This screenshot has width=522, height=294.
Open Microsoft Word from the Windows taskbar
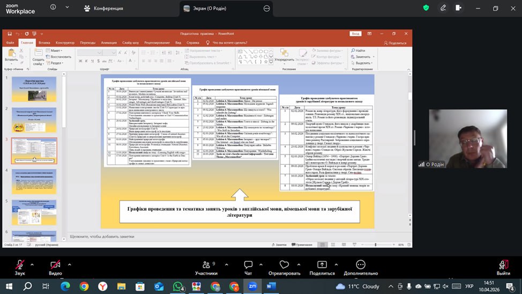[x=270, y=286]
